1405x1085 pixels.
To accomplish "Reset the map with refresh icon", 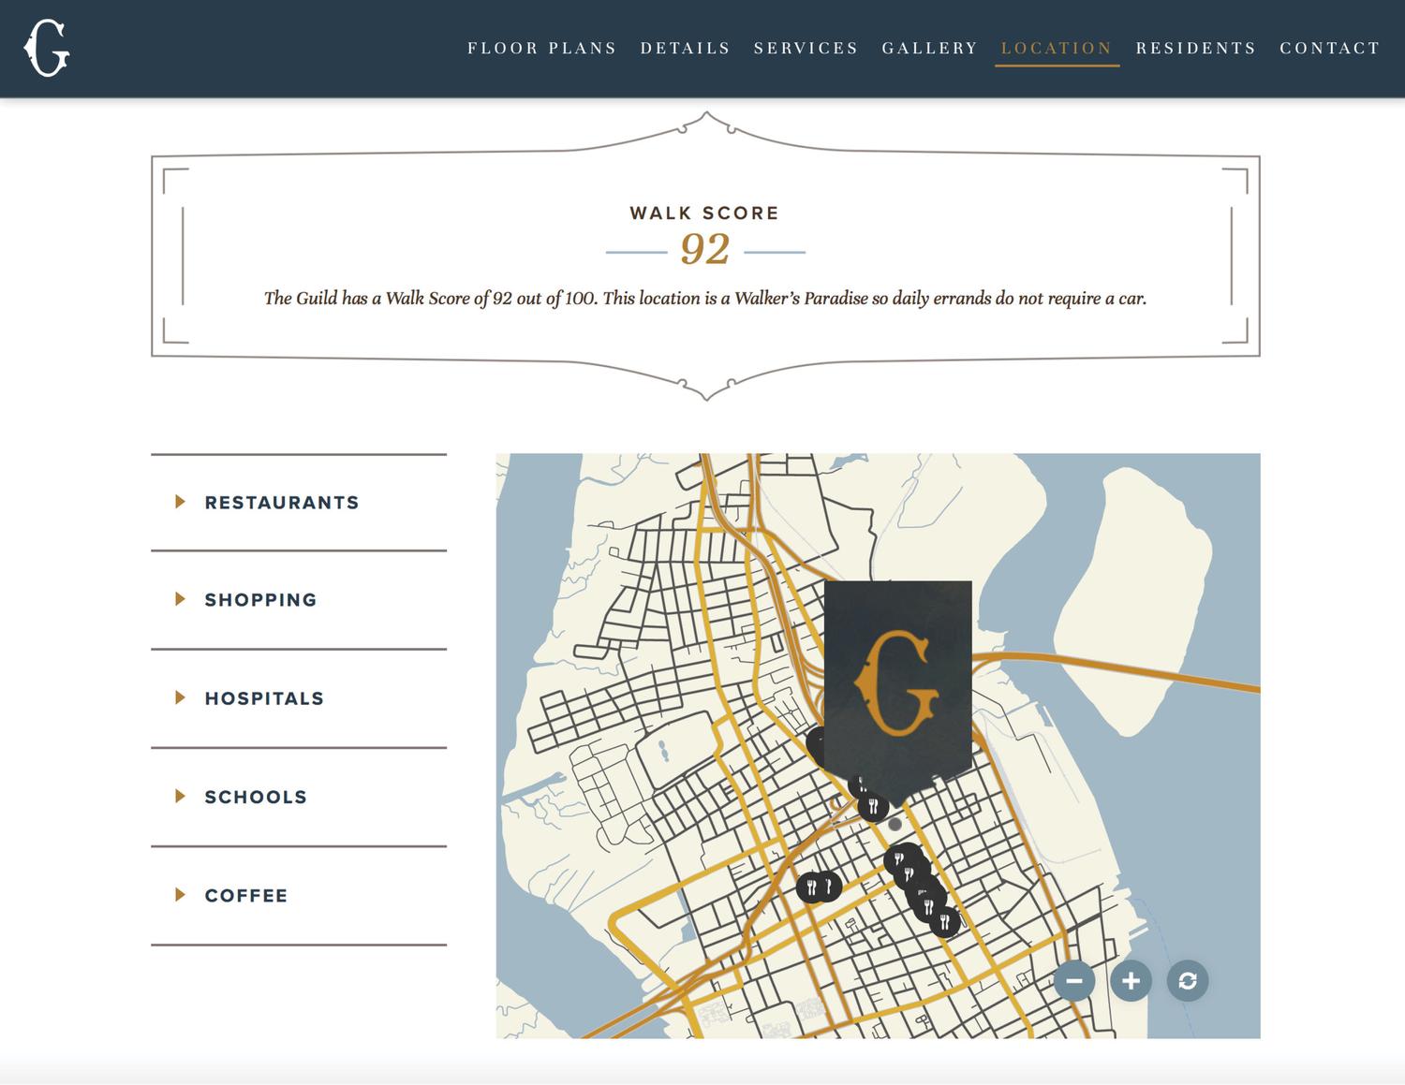I will point(1188,981).
